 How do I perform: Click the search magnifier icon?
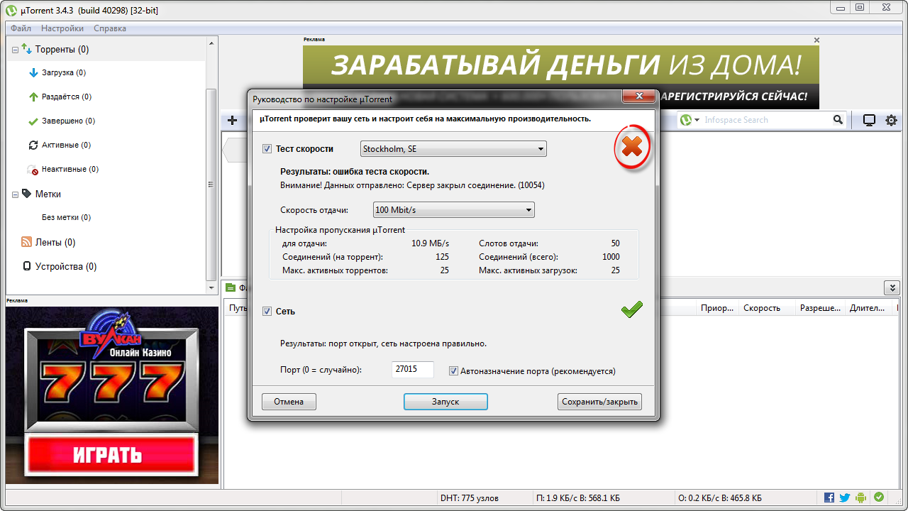coord(838,120)
